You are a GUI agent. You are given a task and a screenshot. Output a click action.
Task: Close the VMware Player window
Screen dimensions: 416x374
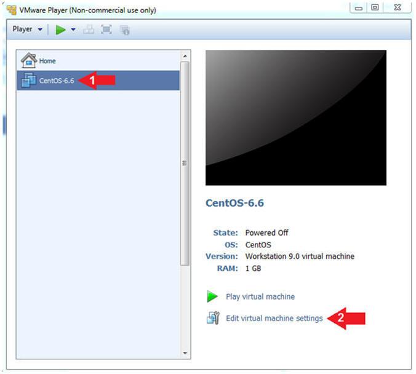[x=397, y=7]
